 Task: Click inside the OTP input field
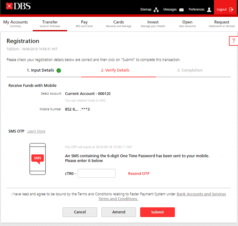coord(96,174)
